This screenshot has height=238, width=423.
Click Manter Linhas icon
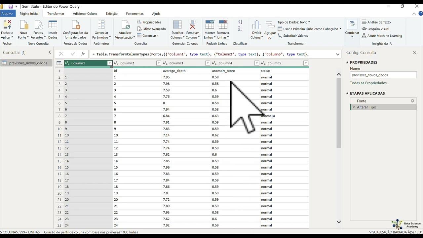[x=210, y=25]
